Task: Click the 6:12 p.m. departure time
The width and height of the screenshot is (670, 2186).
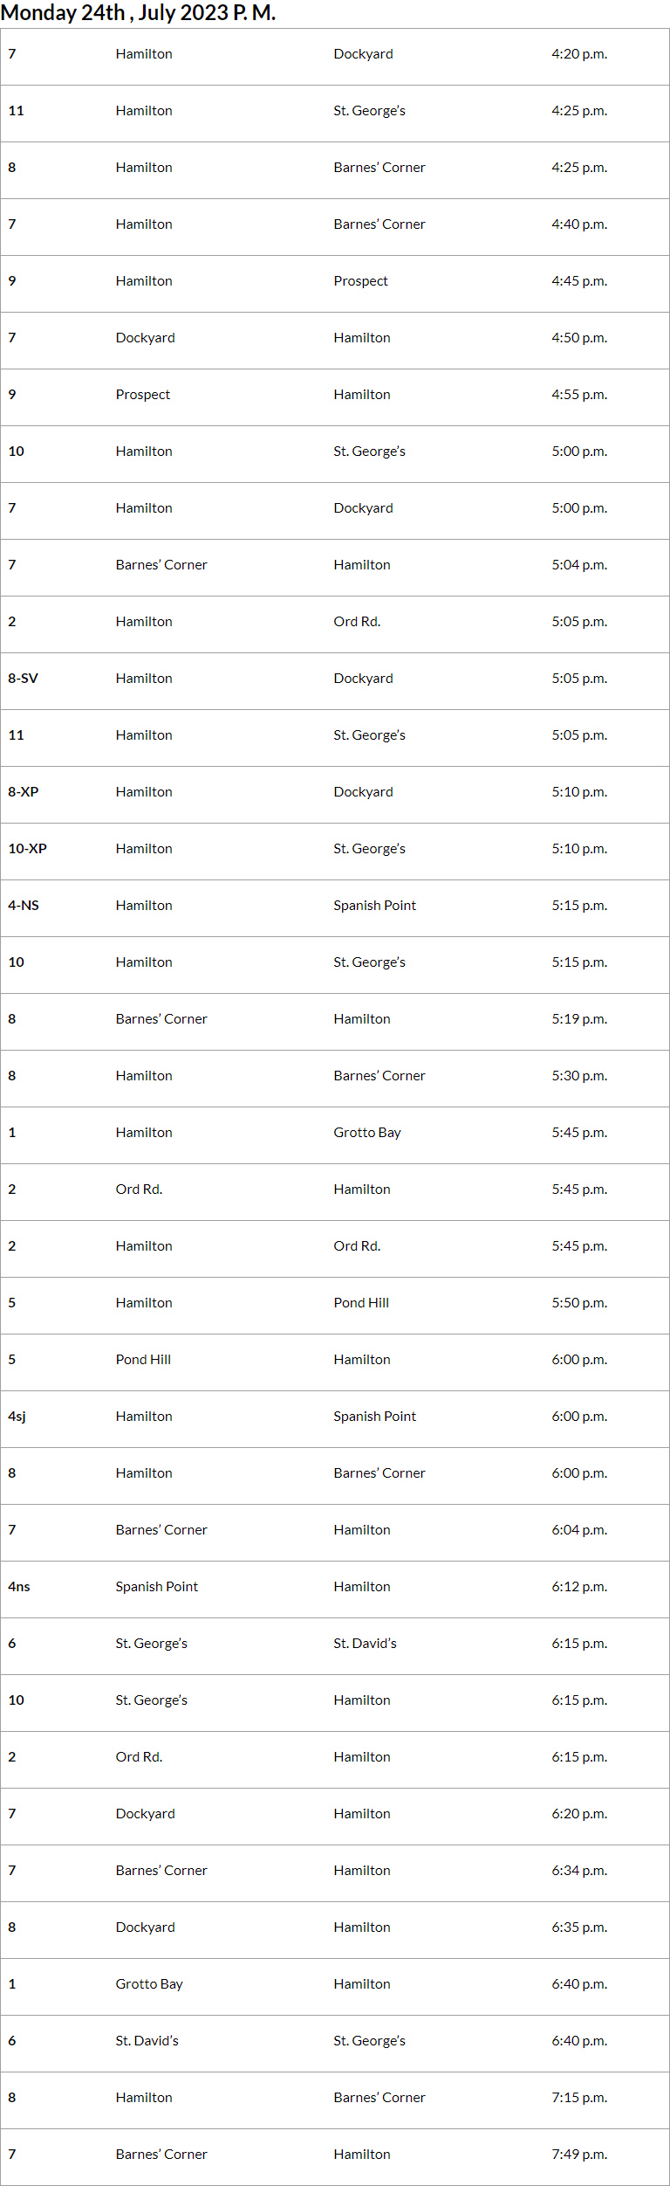Action: (x=579, y=1587)
